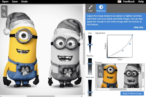146x97 pixels.
Task: Hide this instruction panel
Action: click(138, 27)
